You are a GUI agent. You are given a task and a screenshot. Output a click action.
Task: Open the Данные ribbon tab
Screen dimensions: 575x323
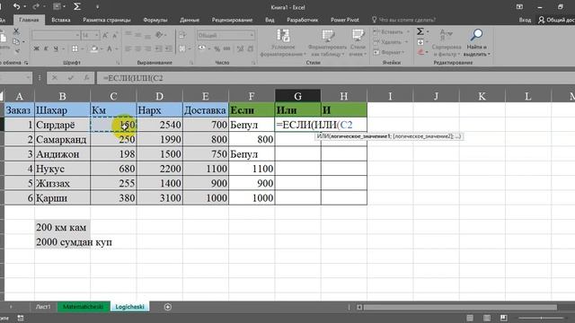[x=190, y=20]
